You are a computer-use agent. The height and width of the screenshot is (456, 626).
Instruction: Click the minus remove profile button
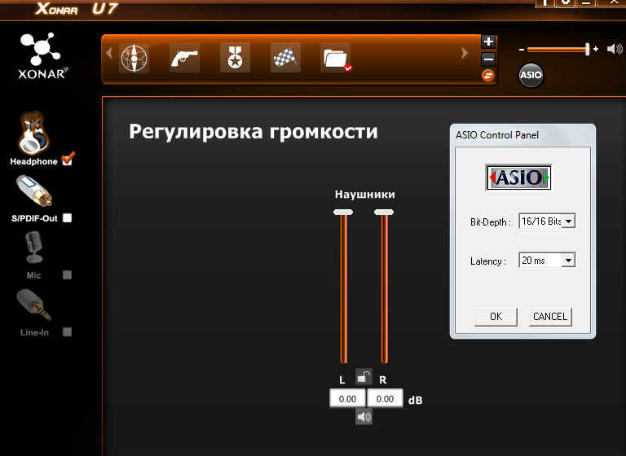(488, 59)
